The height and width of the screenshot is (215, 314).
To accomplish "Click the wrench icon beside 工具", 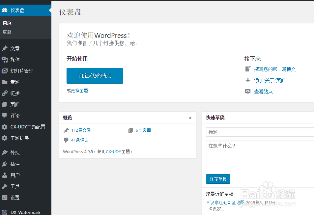I will click(5, 186).
